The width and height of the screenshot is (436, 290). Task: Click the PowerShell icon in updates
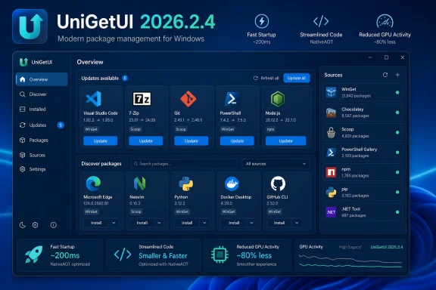[x=232, y=99]
